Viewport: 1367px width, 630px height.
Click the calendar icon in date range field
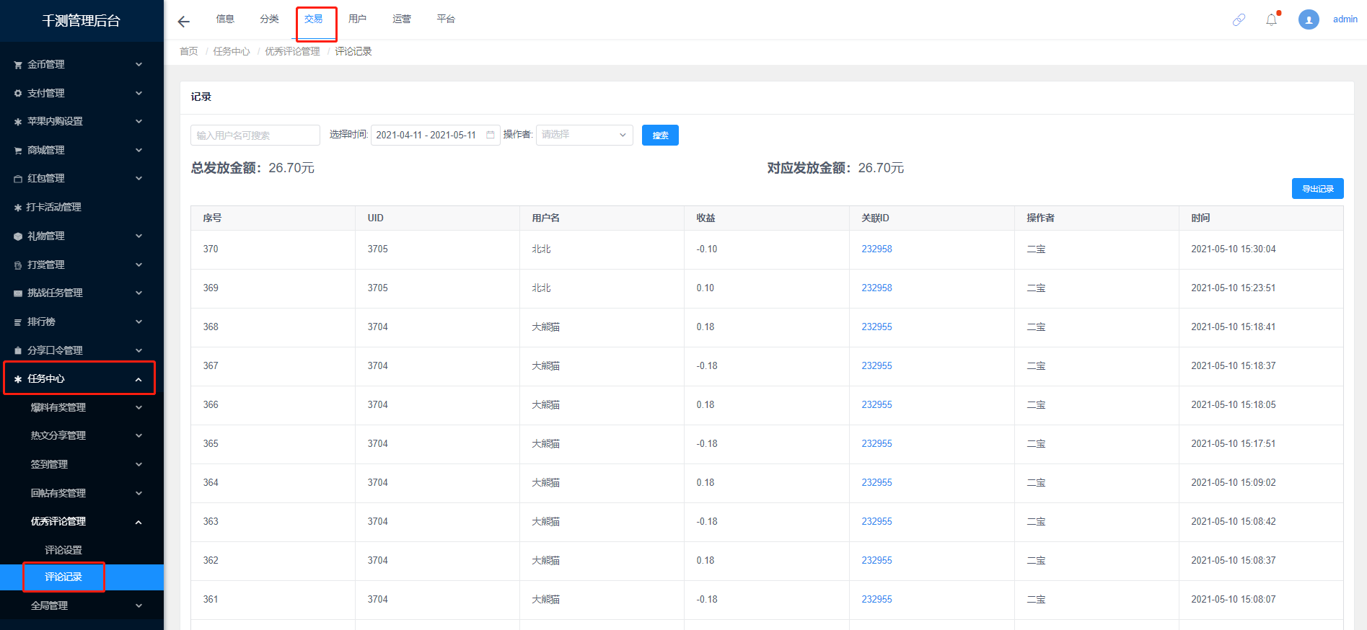491,135
